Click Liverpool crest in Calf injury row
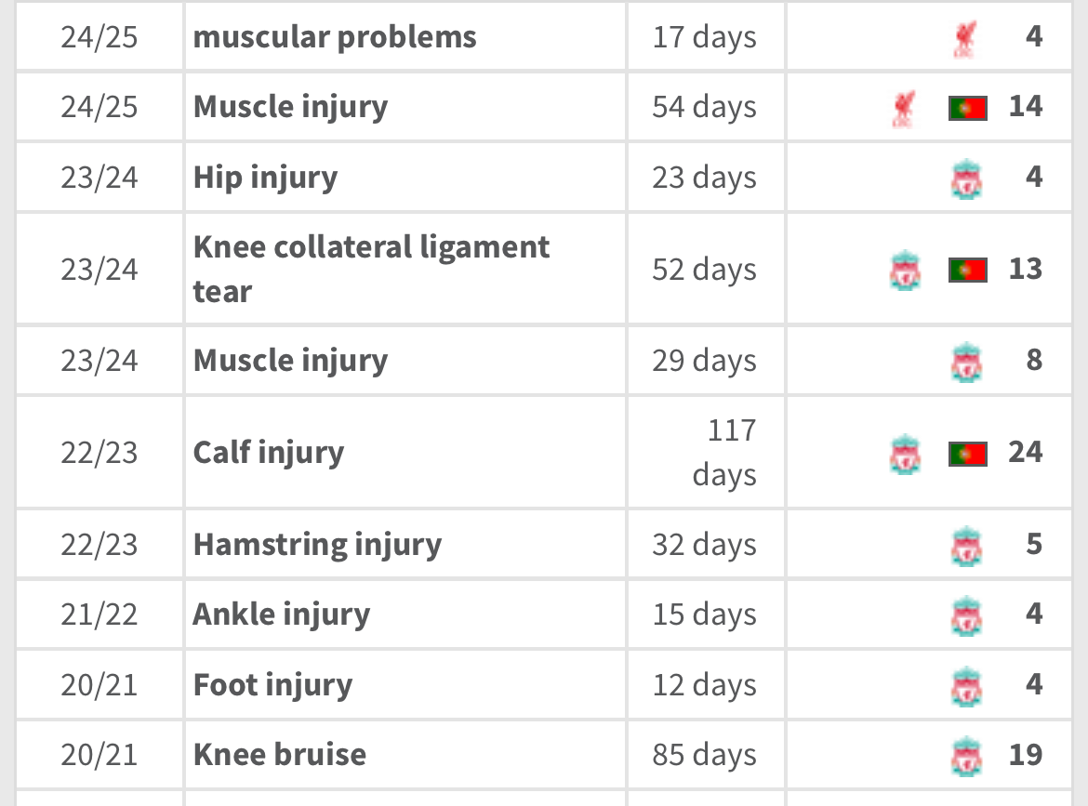The width and height of the screenshot is (1088, 806). click(x=905, y=455)
